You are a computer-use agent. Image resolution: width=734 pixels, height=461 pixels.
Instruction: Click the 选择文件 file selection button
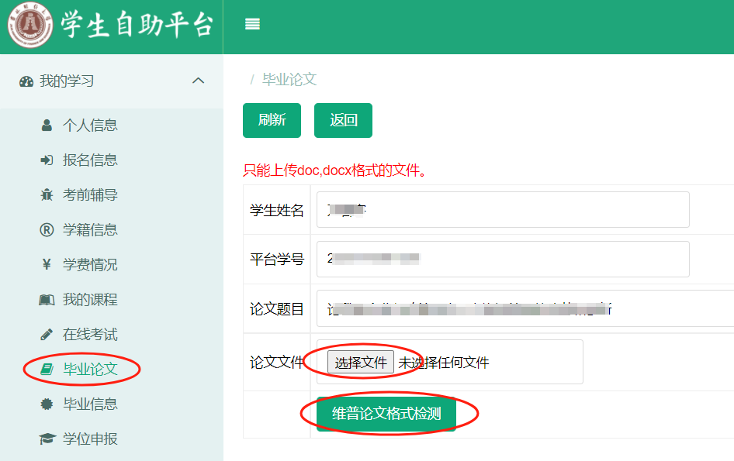tap(361, 361)
